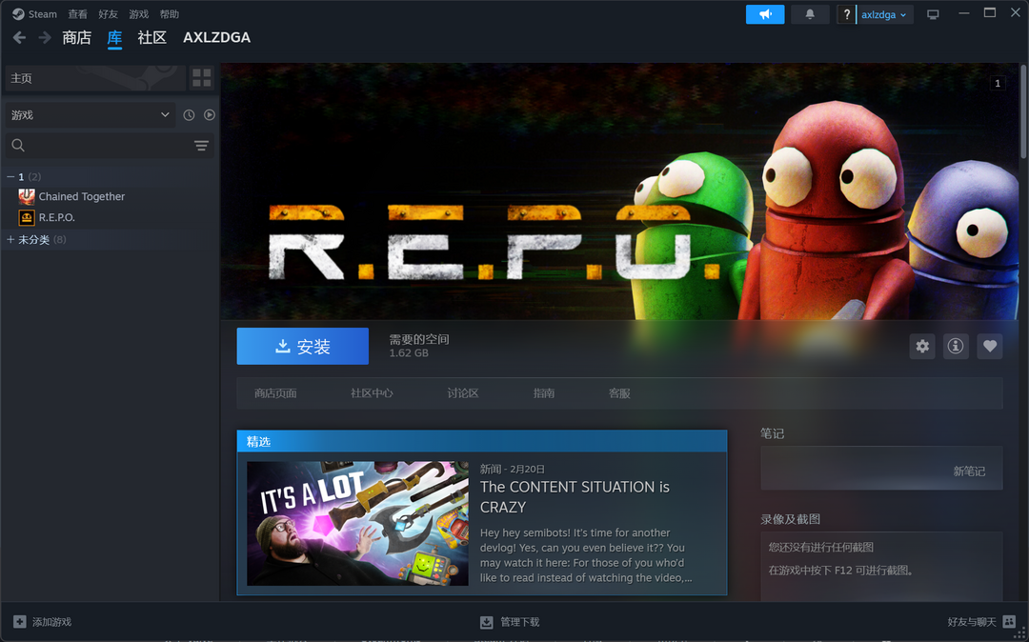The image size is (1029, 642).
Task: Click the ready-to-play filter icon
Action: tap(210, 115)
